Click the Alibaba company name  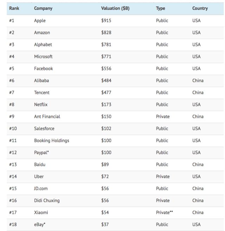[41, 80]
